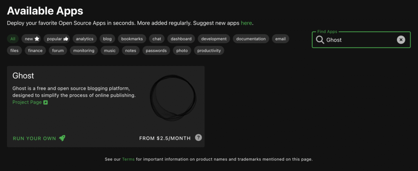This screenshot has height=171, width=418.
Task: Show productivity category apps
Action: [x=209, y=51]
